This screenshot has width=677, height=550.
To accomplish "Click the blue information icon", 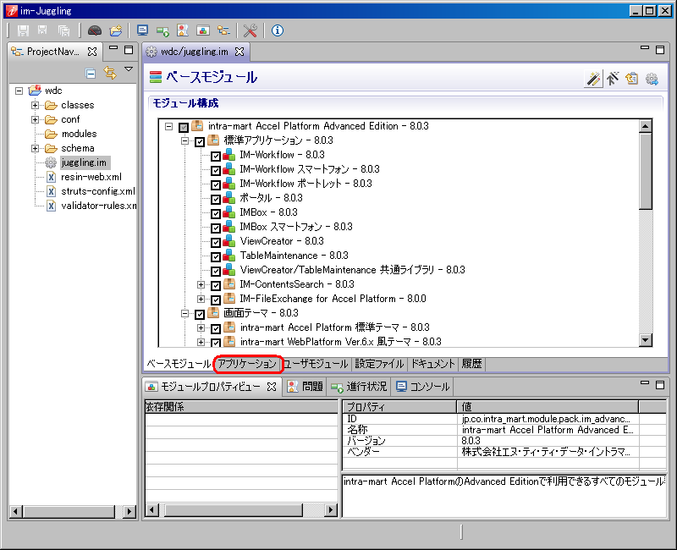I will (x=278, y=30).
